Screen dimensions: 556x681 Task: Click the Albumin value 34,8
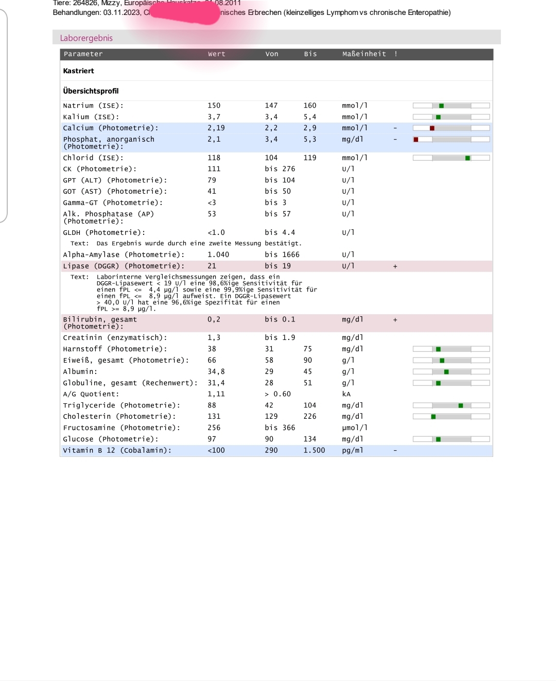tap(216, 372)
